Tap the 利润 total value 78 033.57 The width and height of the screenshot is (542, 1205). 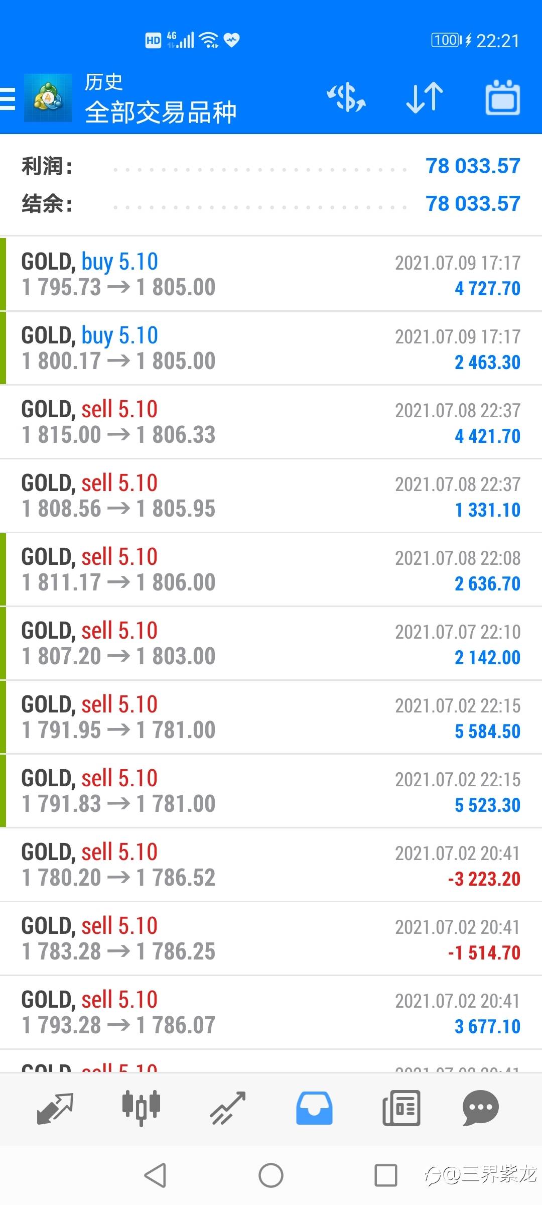tap(472, 166)
